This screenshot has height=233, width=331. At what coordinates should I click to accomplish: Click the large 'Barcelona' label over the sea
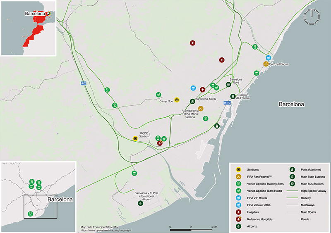[x=292, y=104]
